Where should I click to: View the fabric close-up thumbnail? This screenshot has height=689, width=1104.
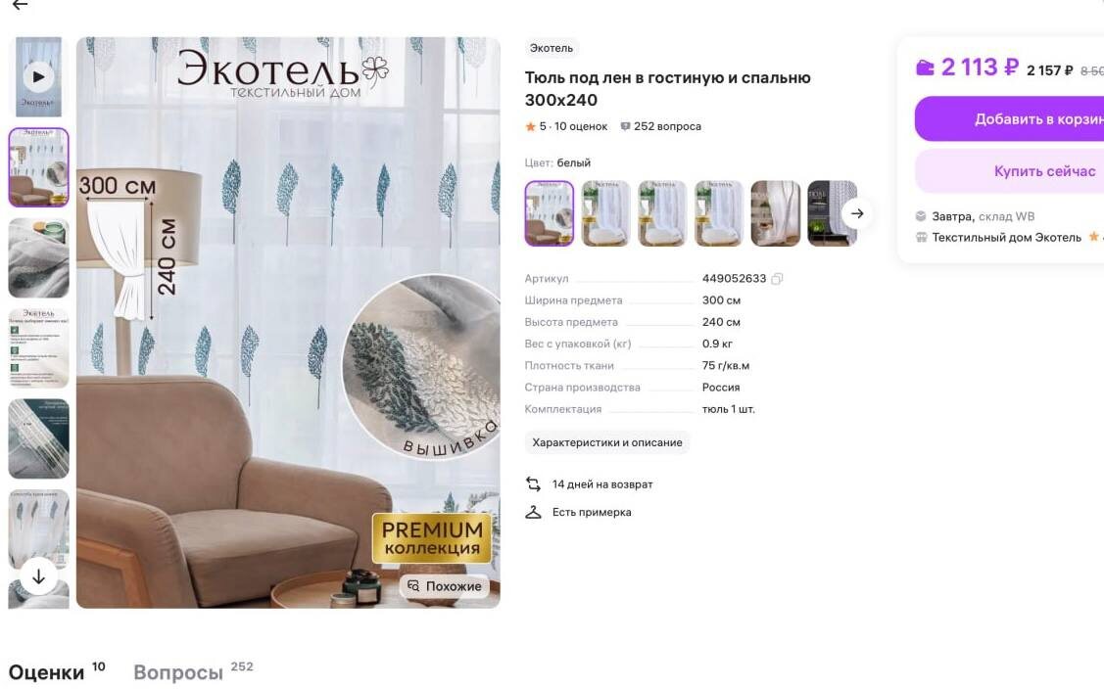pyautogui.click(x=39, y=257)
